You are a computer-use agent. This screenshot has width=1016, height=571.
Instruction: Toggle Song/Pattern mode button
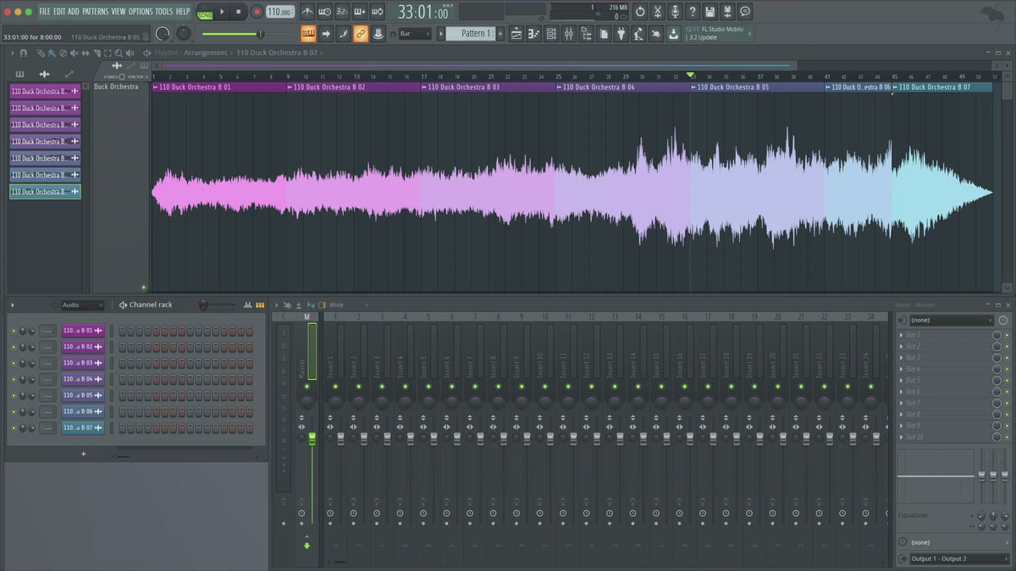coord(204,12)
